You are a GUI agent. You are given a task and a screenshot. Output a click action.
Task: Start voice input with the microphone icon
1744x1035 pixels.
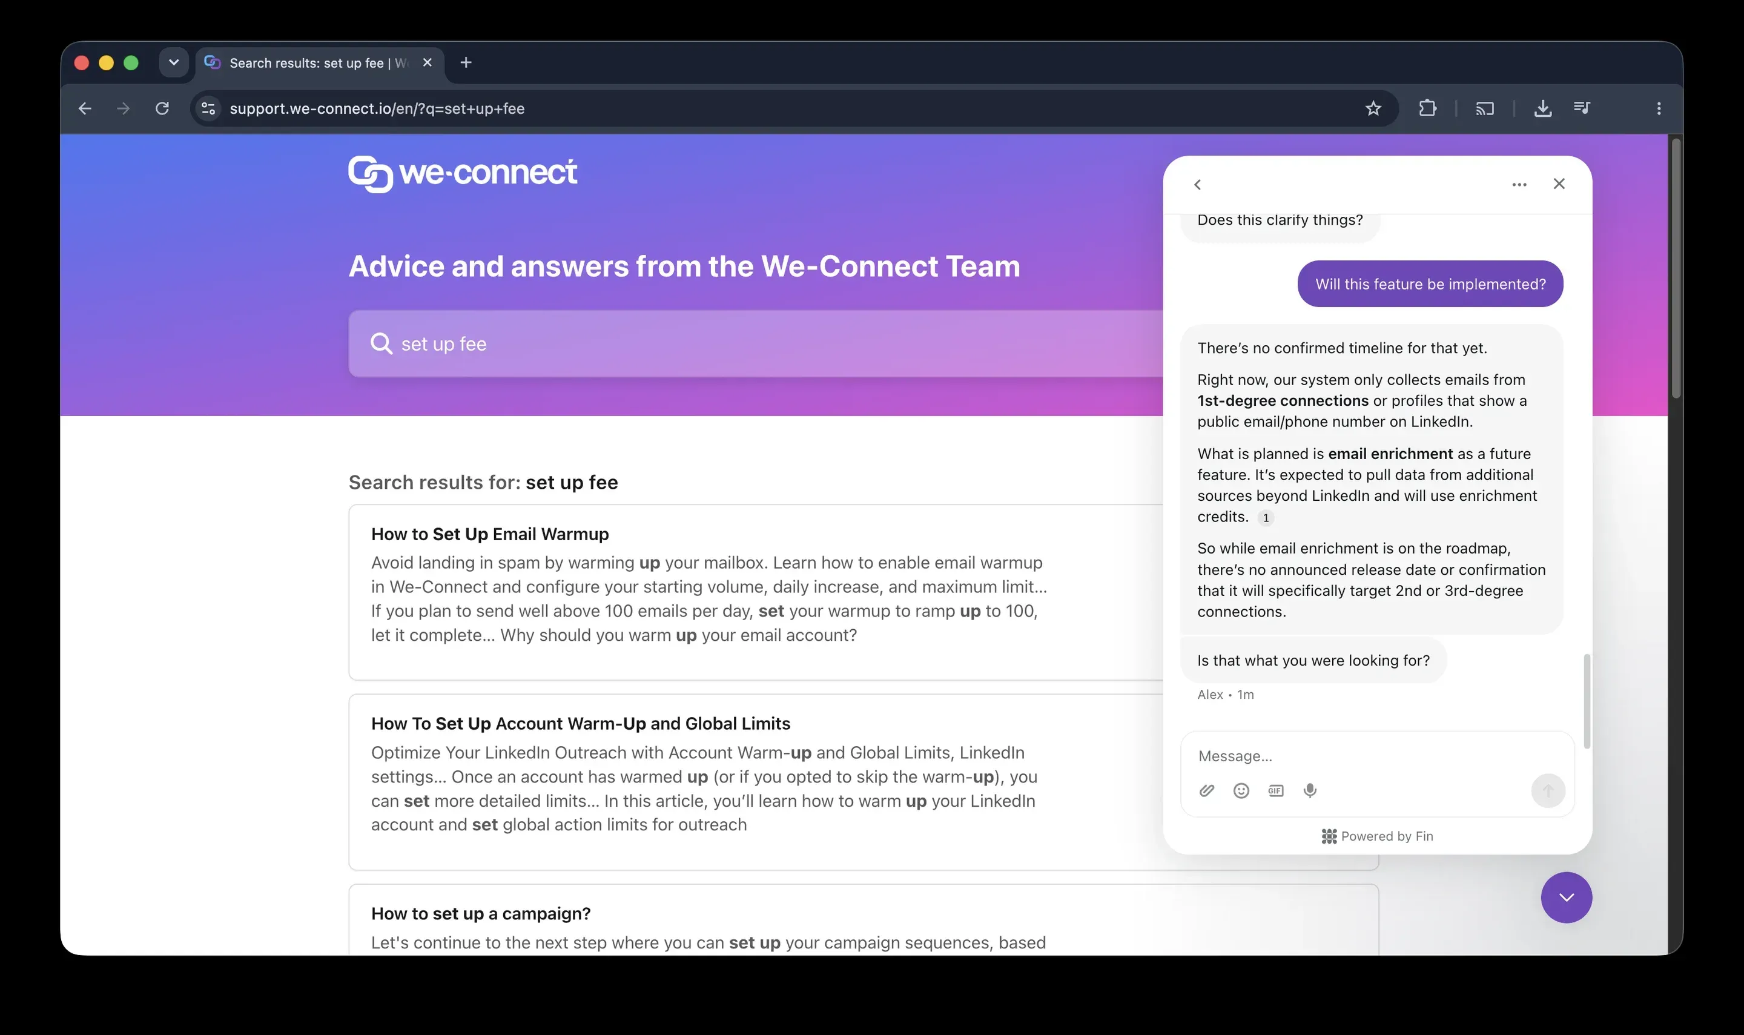[x=1310, y=790]
